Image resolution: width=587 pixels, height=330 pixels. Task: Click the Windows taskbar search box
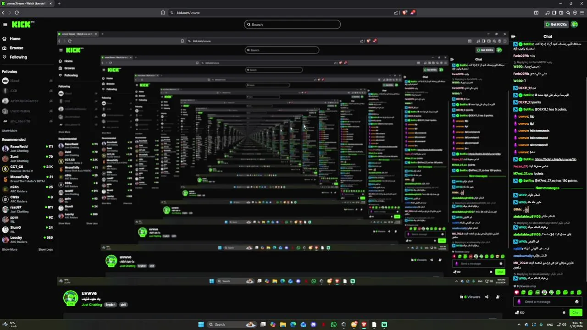click(x=232, y=324)
